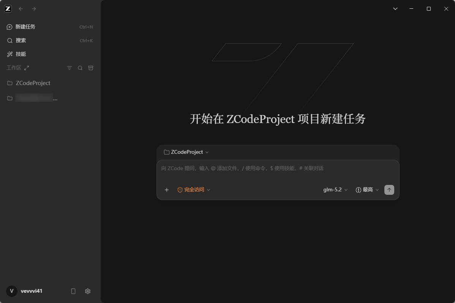Close the ZCode window
455x303 pixels.
(446, 9)
